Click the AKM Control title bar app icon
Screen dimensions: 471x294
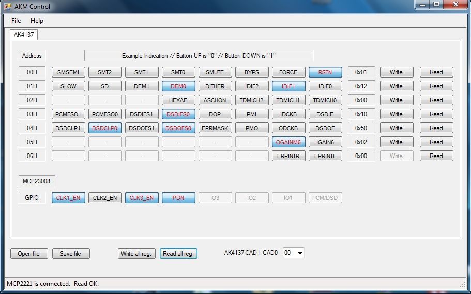(x=8, y=6)
